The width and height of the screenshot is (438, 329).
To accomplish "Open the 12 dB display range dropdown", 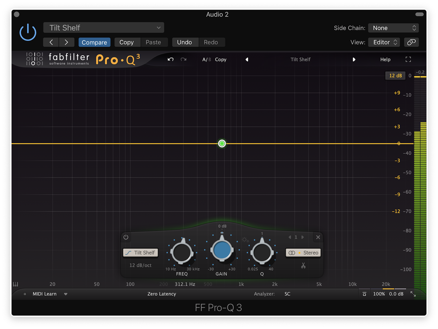I will click(395, 76).
